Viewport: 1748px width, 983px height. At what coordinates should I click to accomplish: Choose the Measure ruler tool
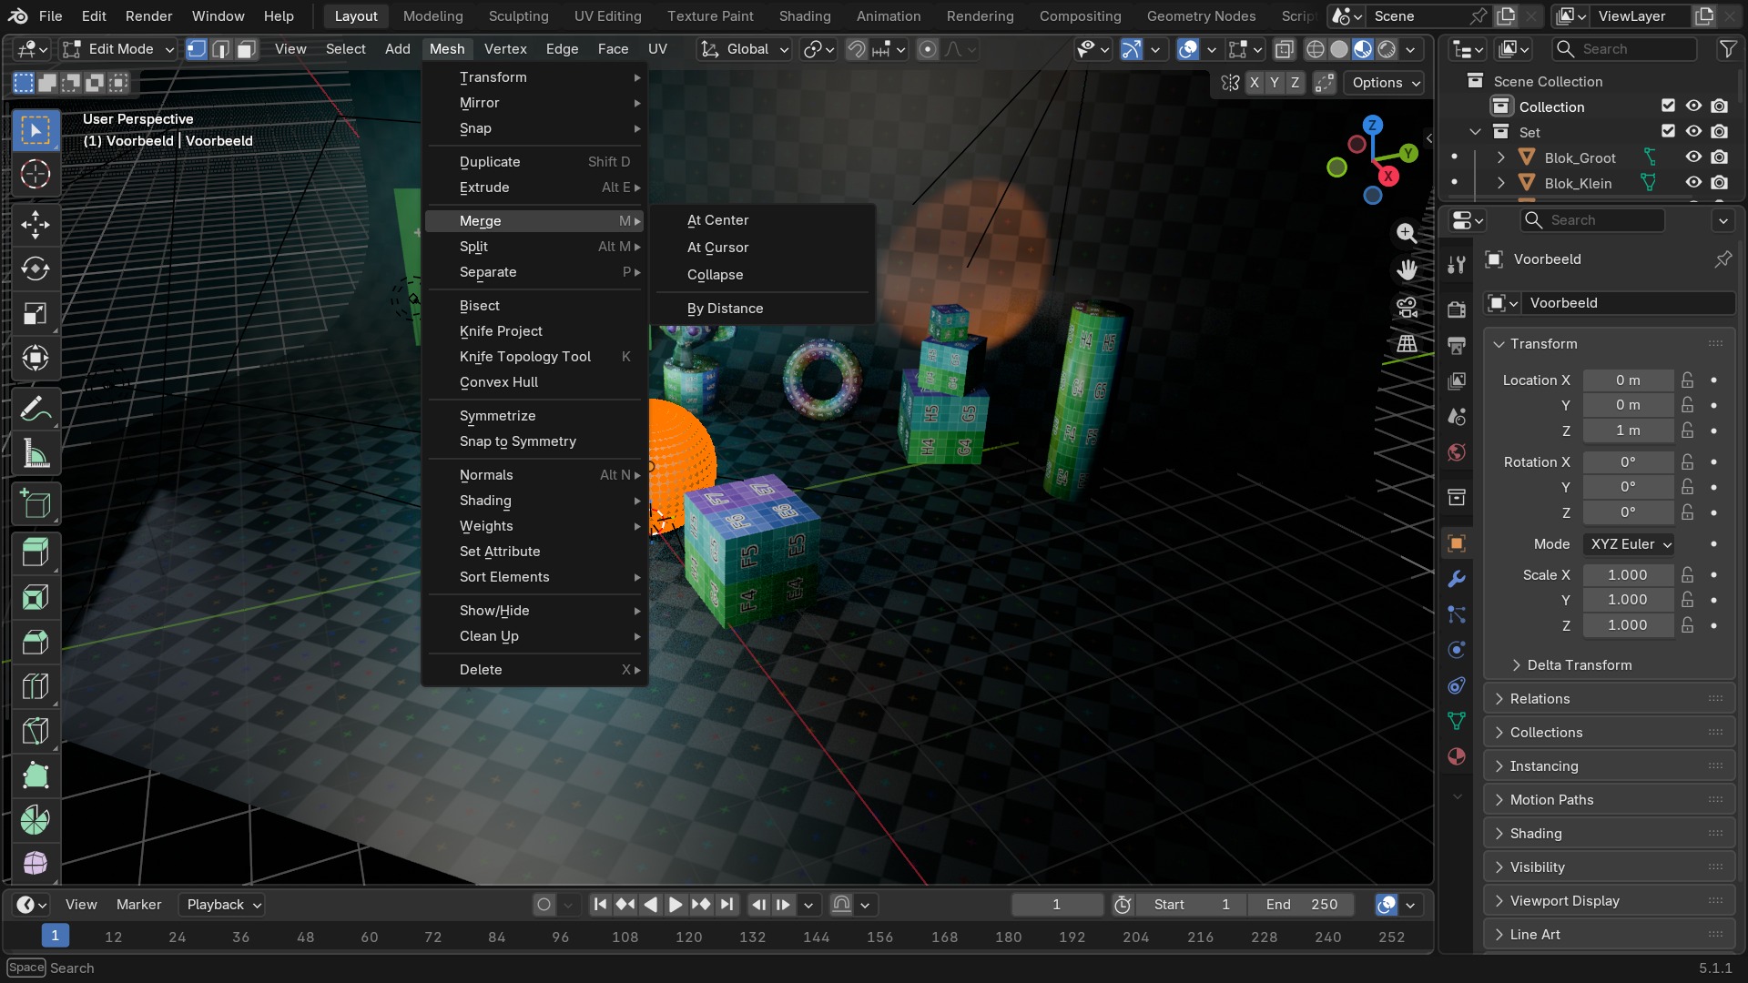[36, 454]
